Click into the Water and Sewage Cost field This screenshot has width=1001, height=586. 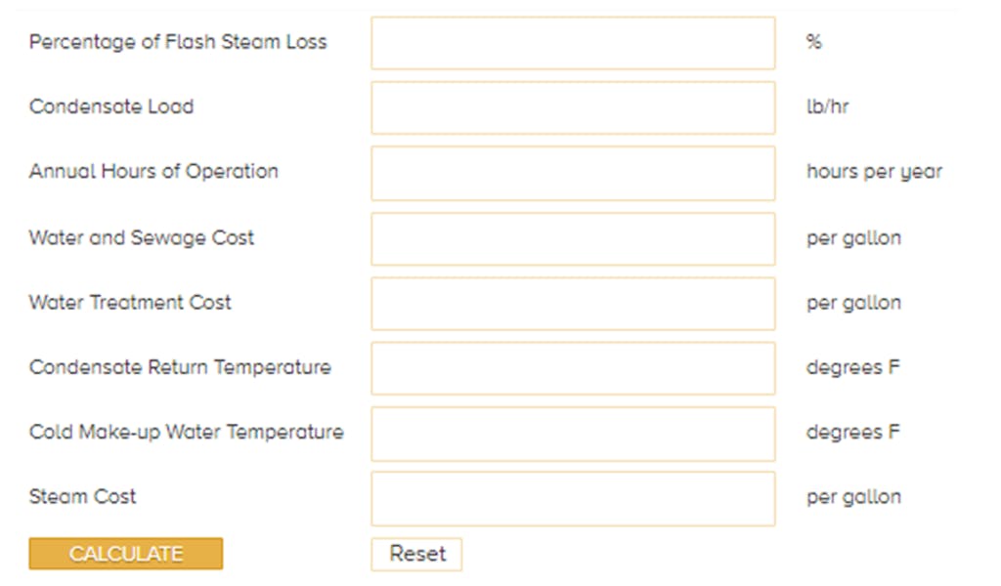click(x=573, y=238)
